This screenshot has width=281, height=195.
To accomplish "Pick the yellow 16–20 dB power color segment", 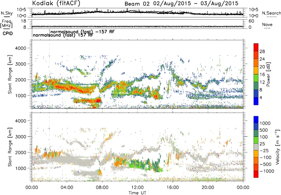I will [256, 70].
